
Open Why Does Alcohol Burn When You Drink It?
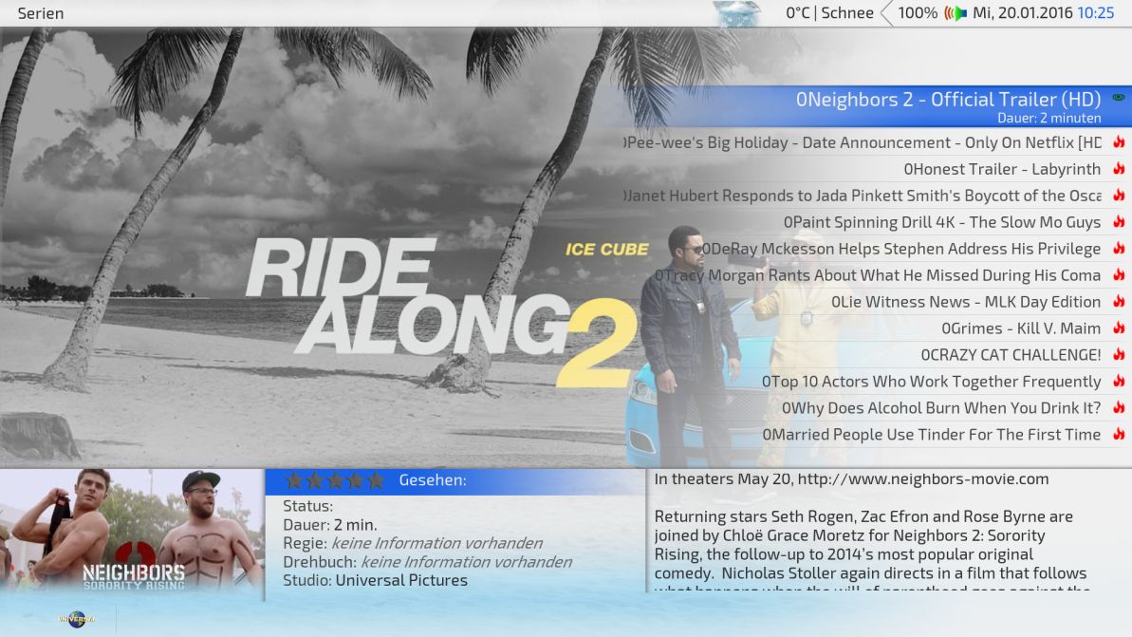941,408
